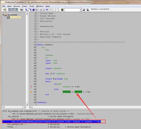The width and height of the screenshot is (141, 129).
Task: Collapse the tb_counter tree node
Action: 3,15
